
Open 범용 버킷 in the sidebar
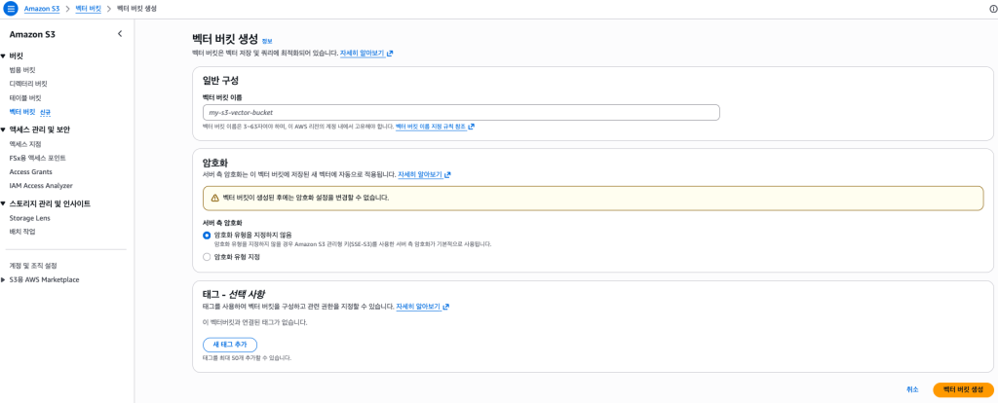[22, 70]
